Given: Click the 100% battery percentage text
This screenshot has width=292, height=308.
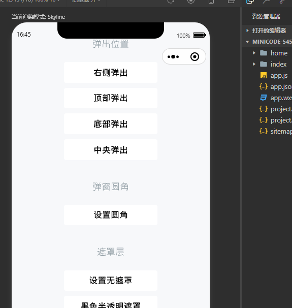Looking at the screenshot, I should [x=183, y=36].
